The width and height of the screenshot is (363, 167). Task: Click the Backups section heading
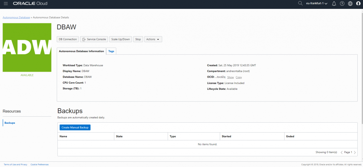click(70, 111)
